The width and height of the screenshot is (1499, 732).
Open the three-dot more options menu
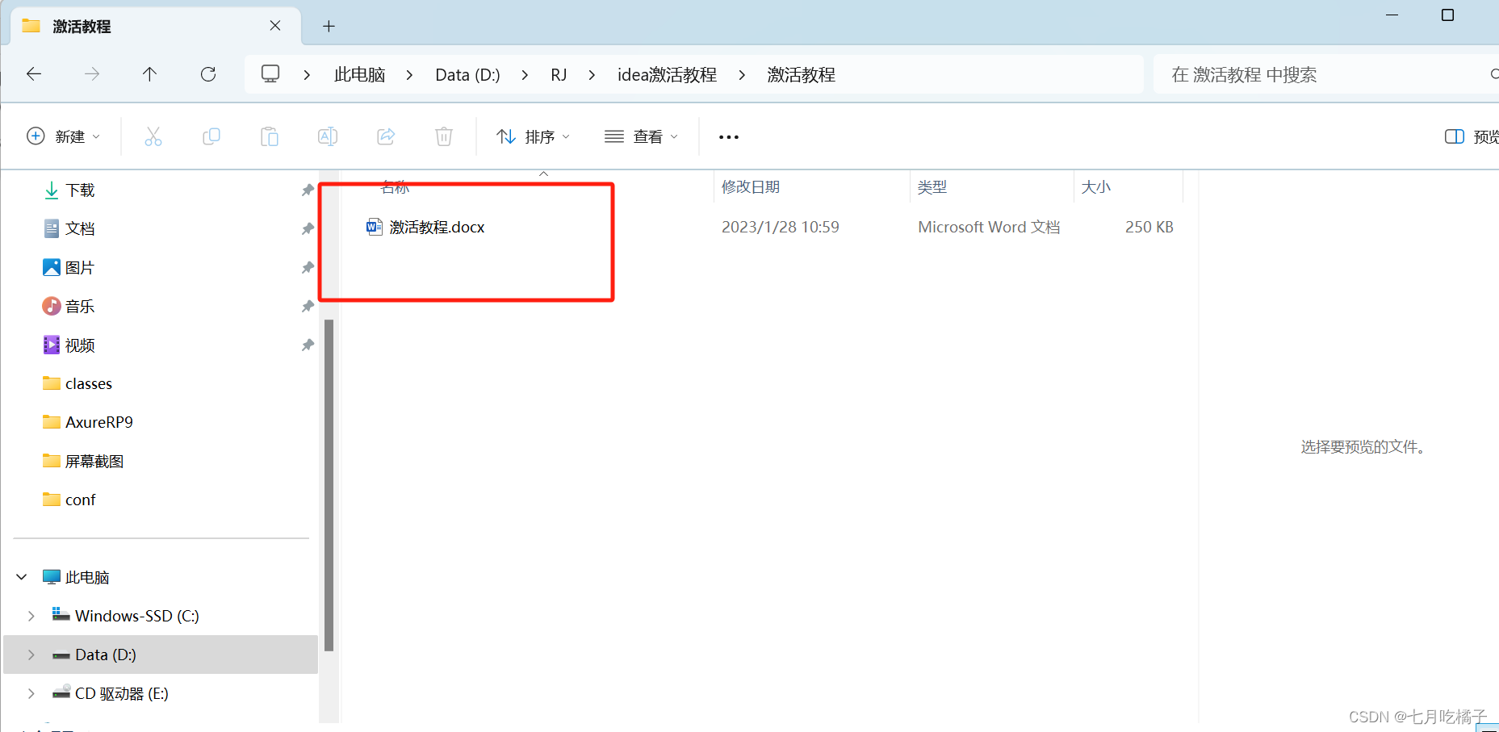729,137
